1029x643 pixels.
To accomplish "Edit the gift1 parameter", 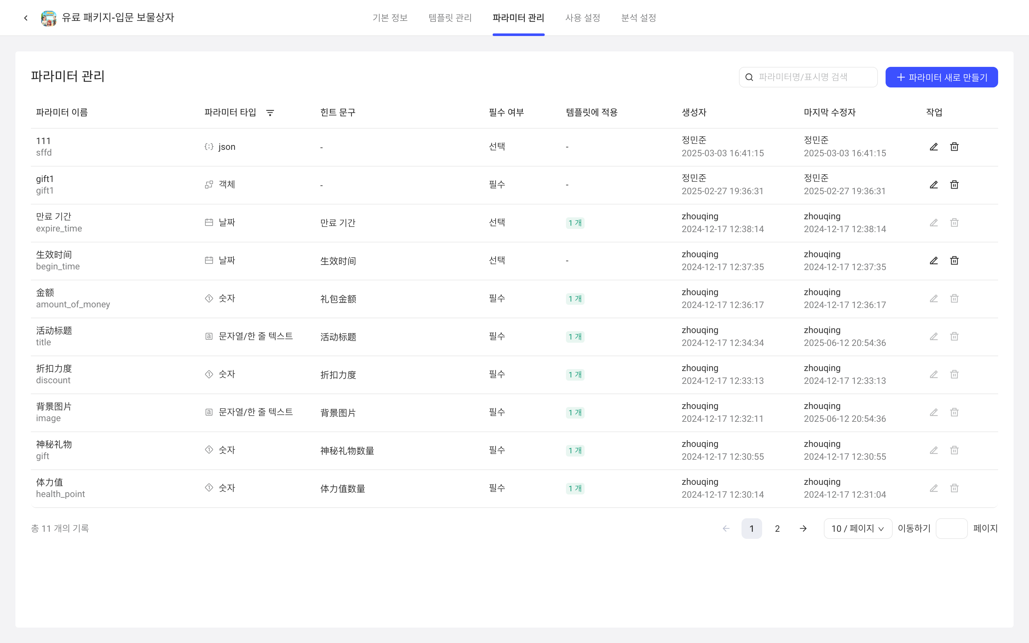I will pos(934,185).
